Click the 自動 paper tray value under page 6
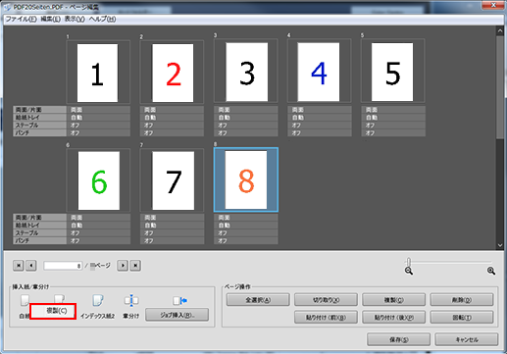507x354 pixels. pyautogui.click(x=98, y=226)
